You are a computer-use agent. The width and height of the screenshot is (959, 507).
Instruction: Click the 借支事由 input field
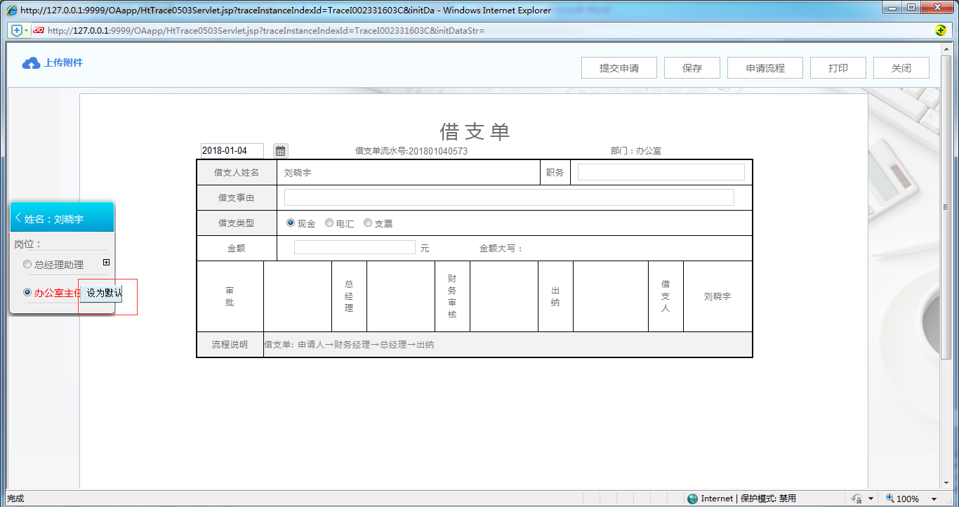coord(508,197)
